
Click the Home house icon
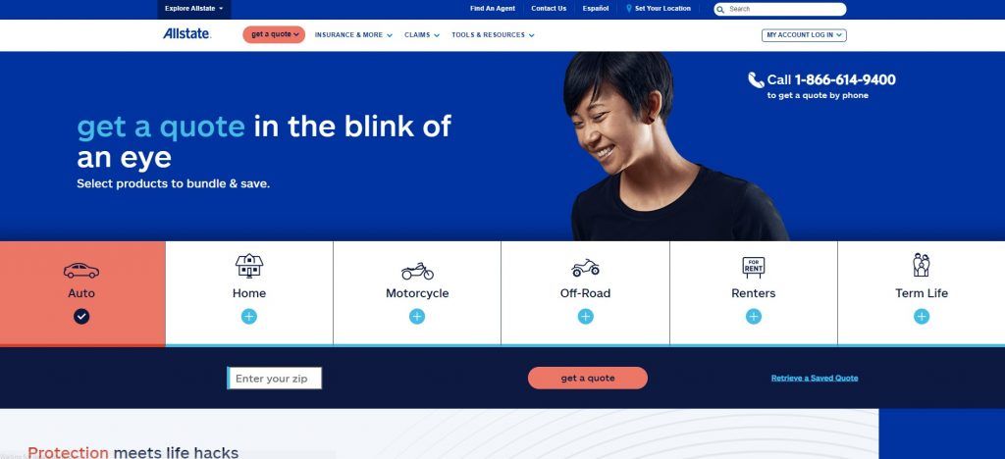pos(249,265)
